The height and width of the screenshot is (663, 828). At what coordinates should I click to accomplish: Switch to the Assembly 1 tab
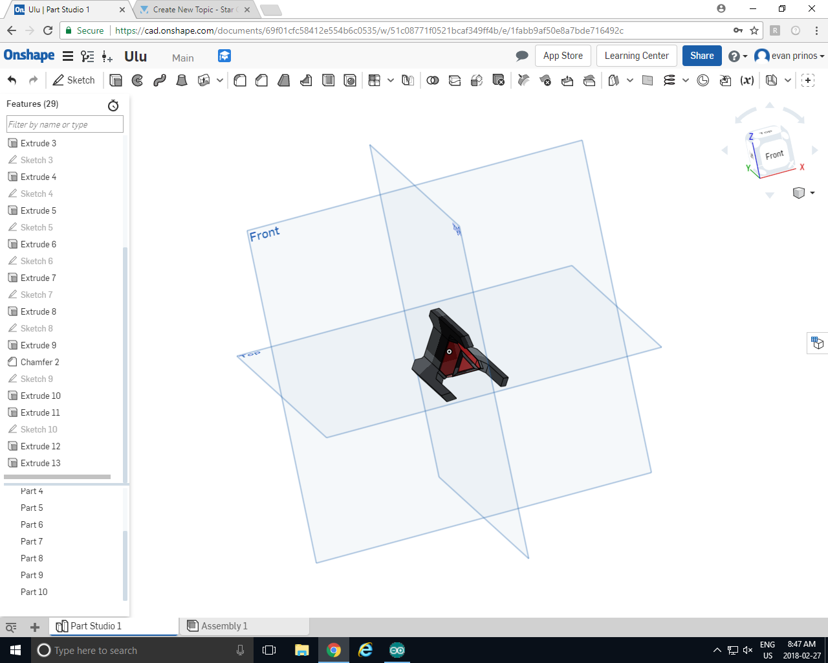[x=224, y=626]
